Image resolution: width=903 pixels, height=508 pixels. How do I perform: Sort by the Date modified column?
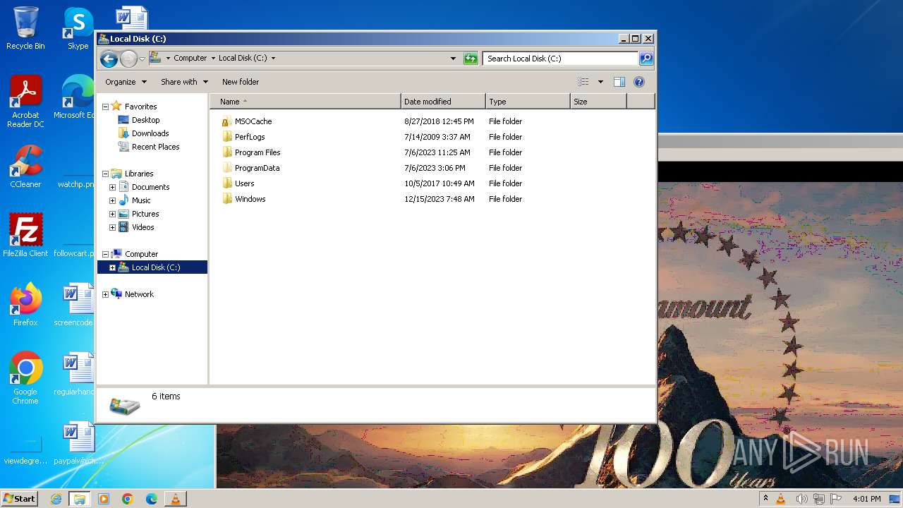click(443, 102)
